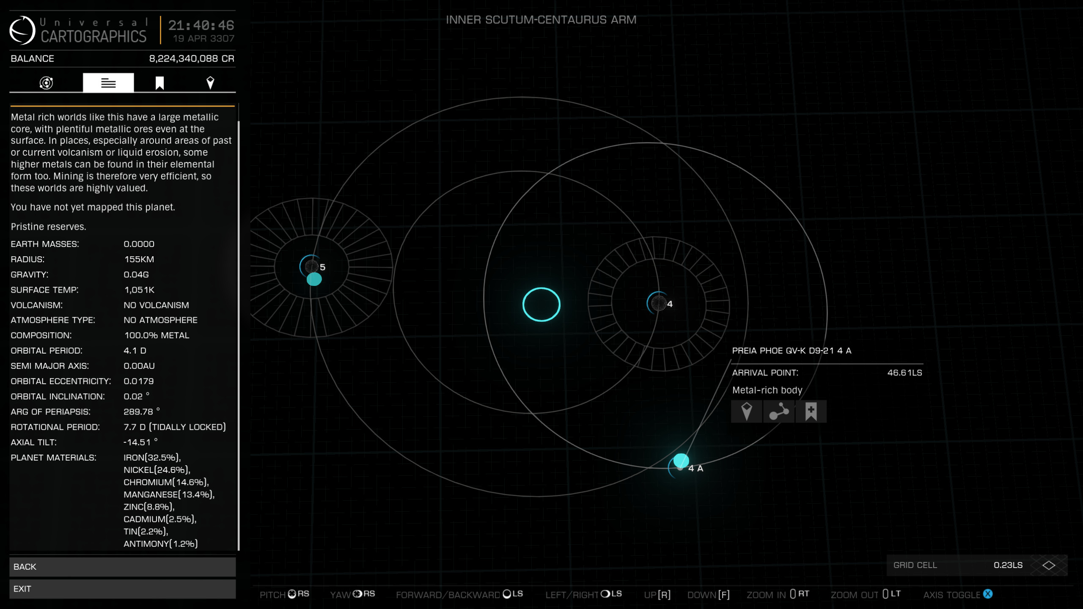Viewport: 1083px width, 609px height.
Task: Select the details list tab
Action: tap(108, 82)
